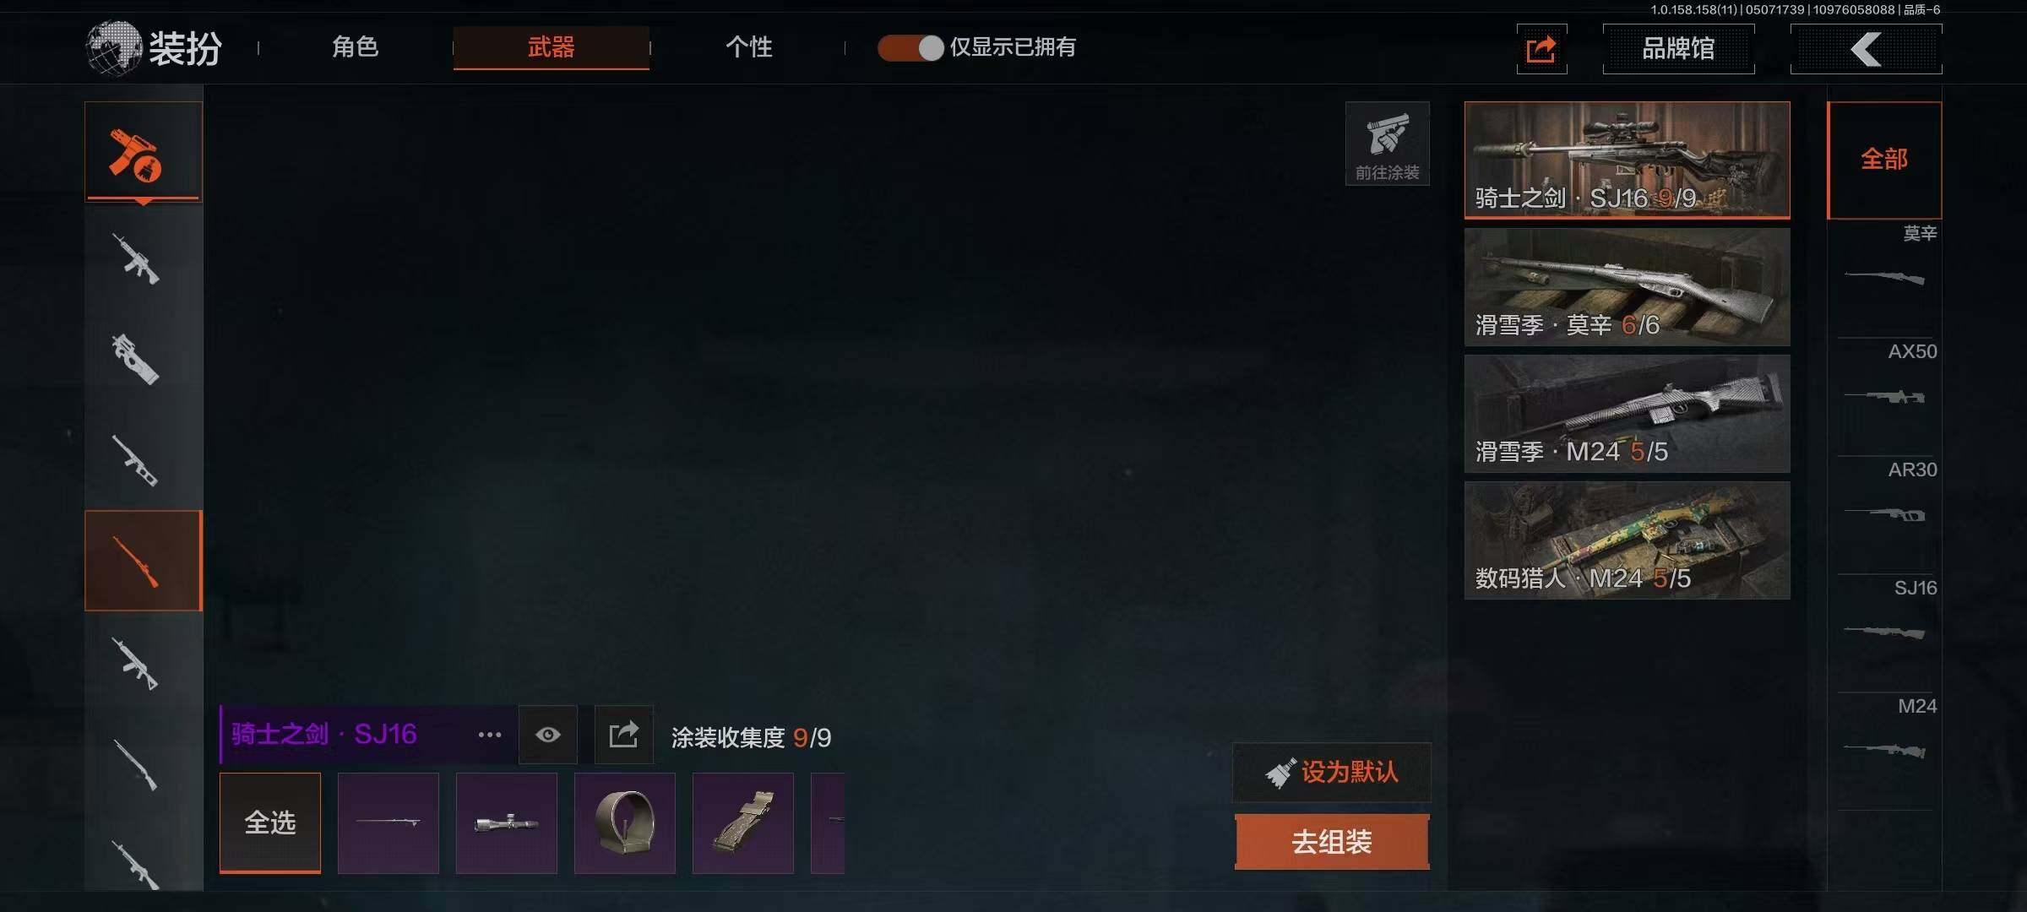Expand the 全部 weapon filter
The image size is (2027, 912).
tap(1884, 160)
